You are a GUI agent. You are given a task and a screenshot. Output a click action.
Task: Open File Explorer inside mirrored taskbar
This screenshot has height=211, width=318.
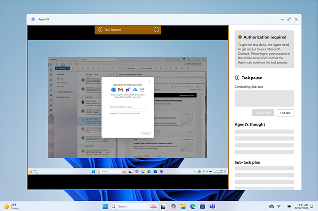click(143, 172)
